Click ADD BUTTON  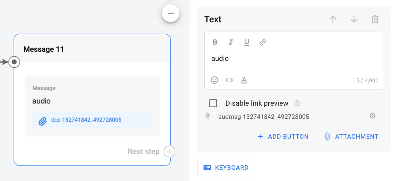(283, 136)
